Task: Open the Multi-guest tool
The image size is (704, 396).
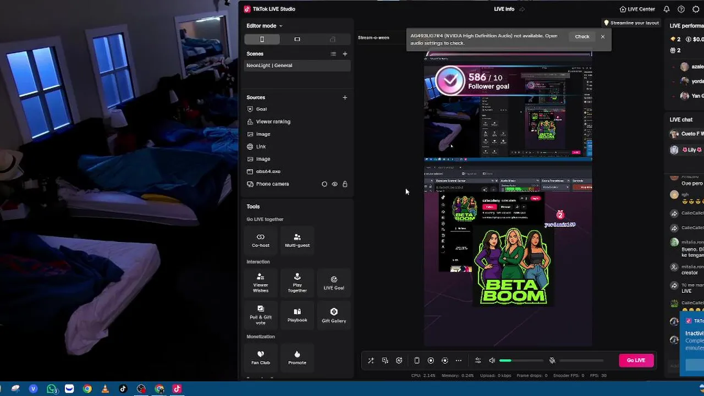Action: click(x=297, y=240)
